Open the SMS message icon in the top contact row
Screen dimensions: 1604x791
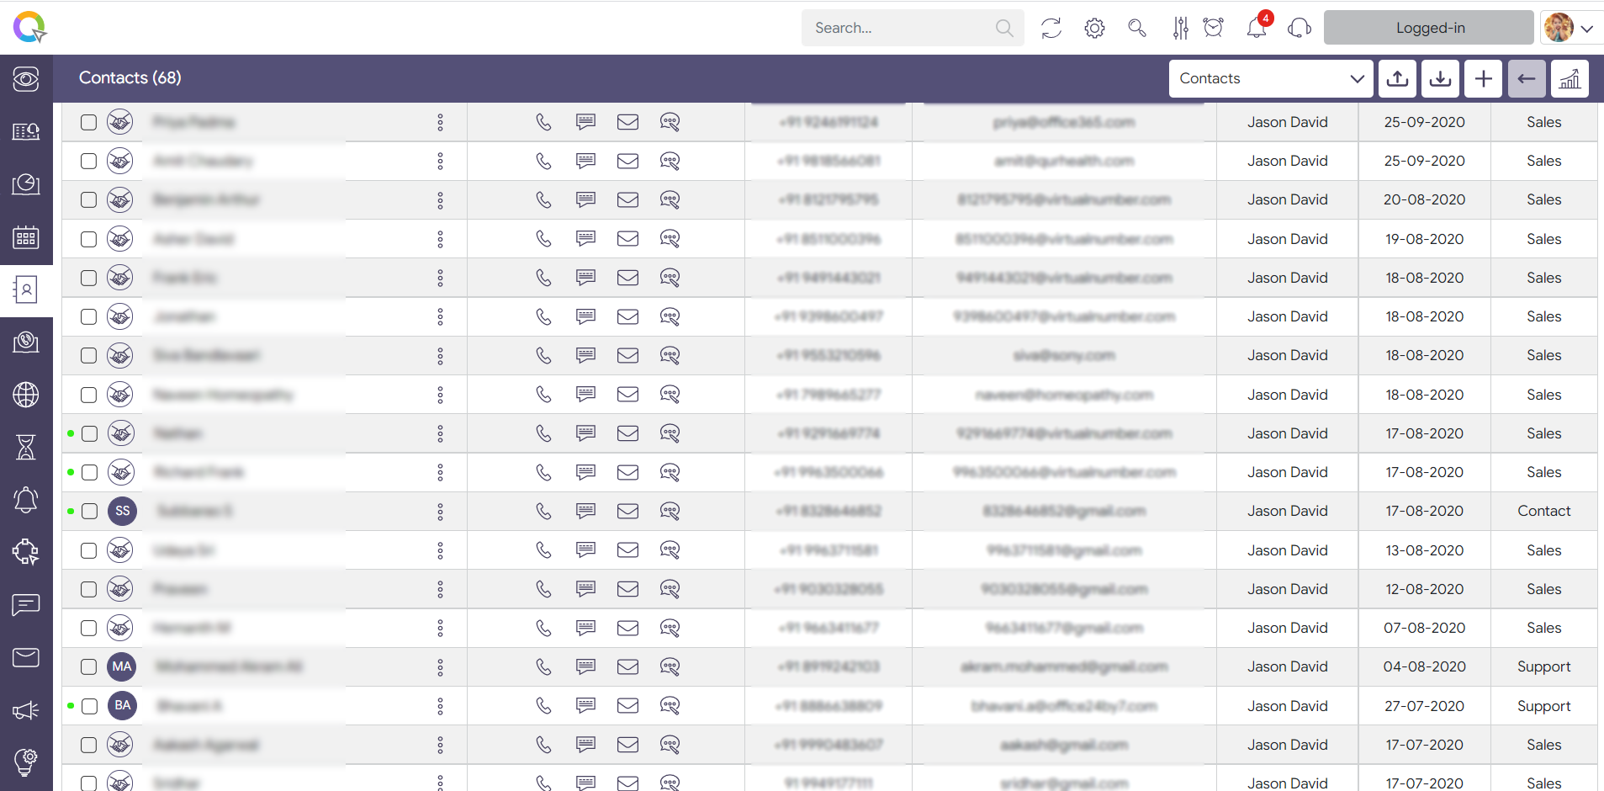tap(585, 122)
